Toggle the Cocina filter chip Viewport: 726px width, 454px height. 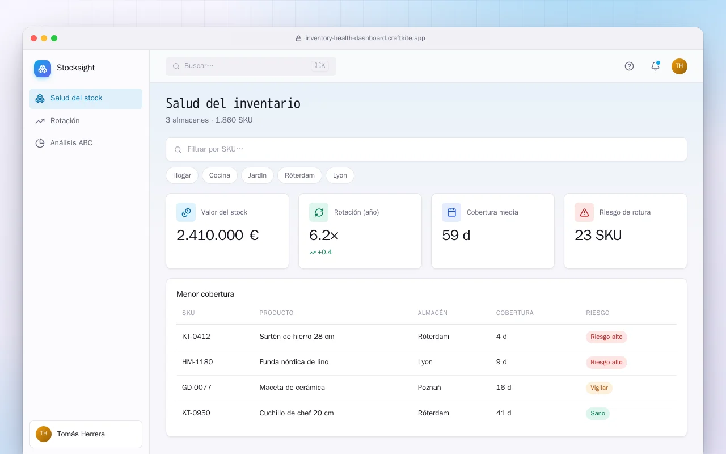(x=220, y=175)
